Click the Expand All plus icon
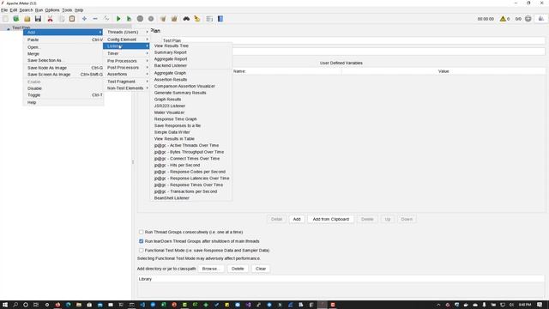The height and width of the screenshot is (309, 549). [84, 19]
